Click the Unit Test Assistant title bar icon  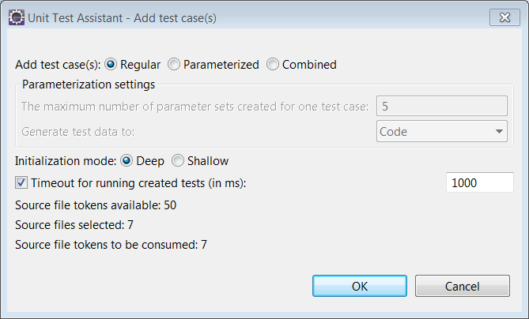point(16,17)
